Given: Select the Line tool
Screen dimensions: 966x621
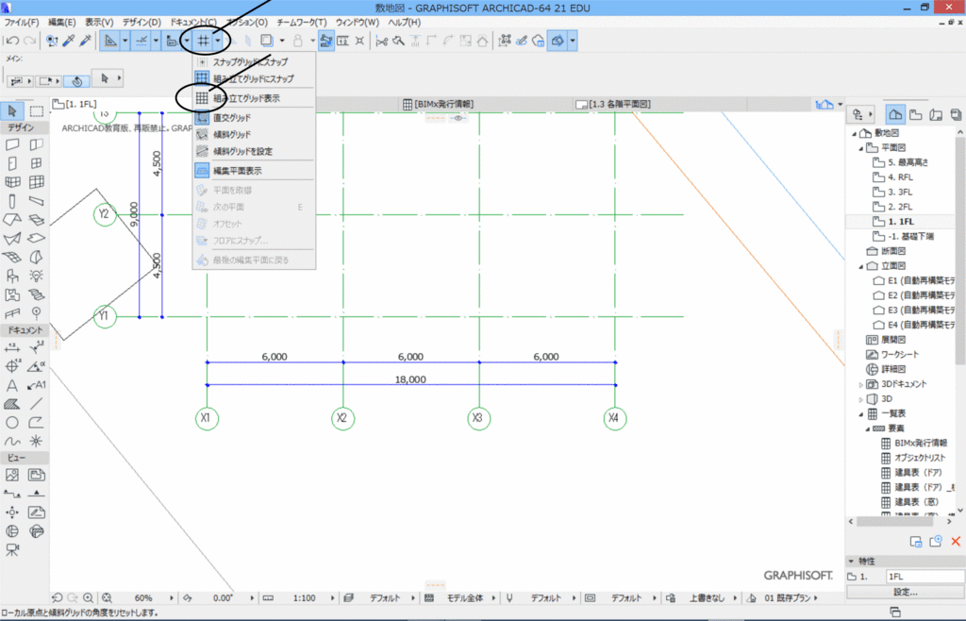Looking at the screenshot, I should [37, 404].
